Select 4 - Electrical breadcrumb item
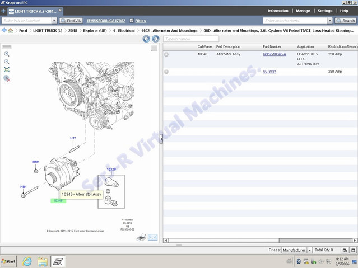This screenshot has height=268, width=358. pos(123,31)
